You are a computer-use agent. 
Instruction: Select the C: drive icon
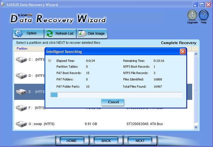point(21,60)
